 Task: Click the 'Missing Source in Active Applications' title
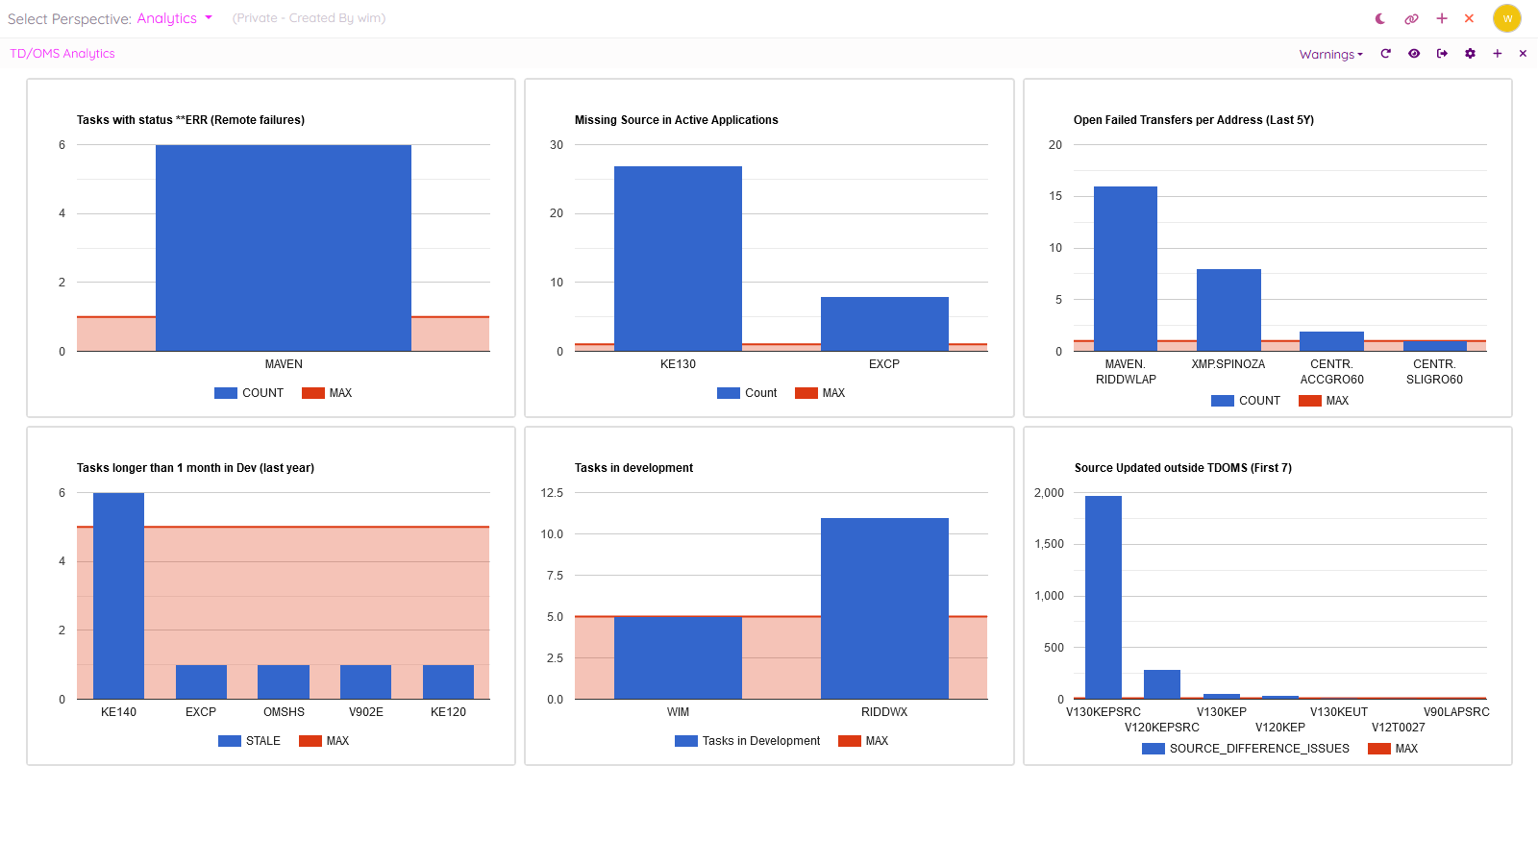(677, 120)
